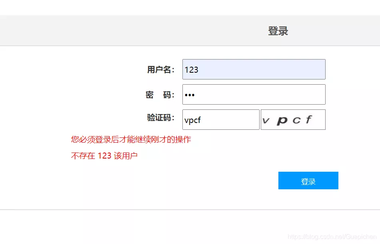This screenshot has height=244, width=380.
Task: Click the bold letter p in the captcha image
Action: [282, 121]
